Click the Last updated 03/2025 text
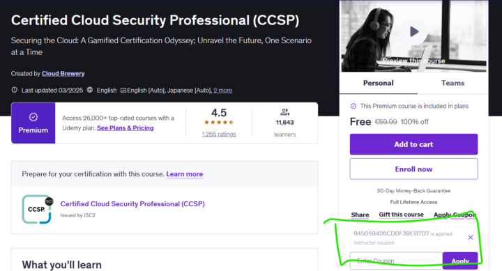 tap(52, 91)
